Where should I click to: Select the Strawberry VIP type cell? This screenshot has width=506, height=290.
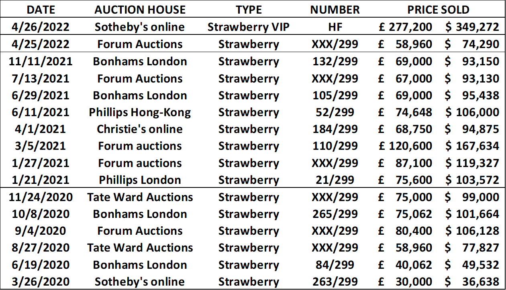click(x=249, y=27)
